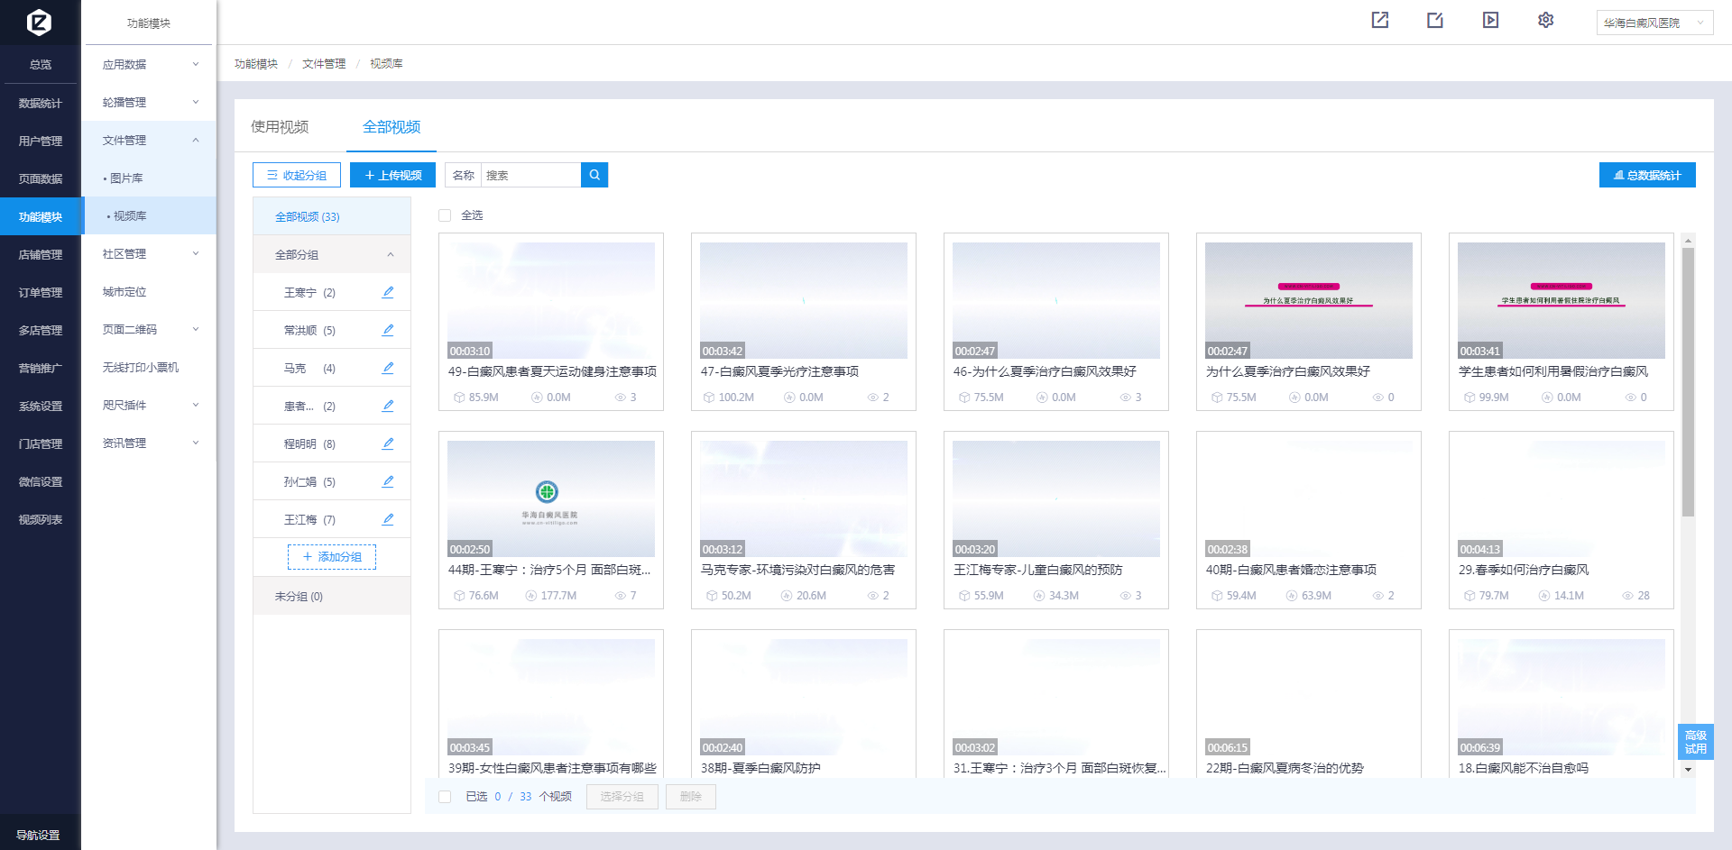Edit the 王寒宁 group with pencil icon
This screenshot has width=1732, height=850.
388,292
